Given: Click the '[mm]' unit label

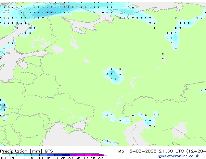Looking at the screenshot, I should click(x=36, y=151).
